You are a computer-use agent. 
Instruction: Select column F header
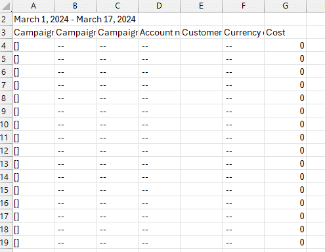point(243,6)
